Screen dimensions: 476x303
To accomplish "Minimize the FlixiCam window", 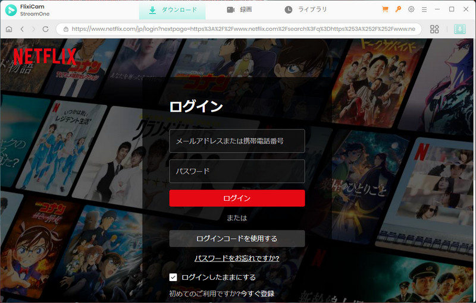I will 437,10.
